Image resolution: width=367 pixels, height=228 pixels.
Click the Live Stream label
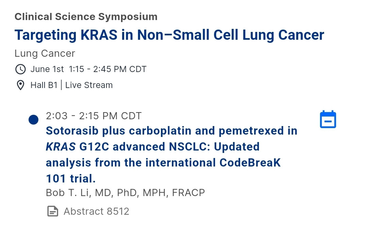point(89,85)
